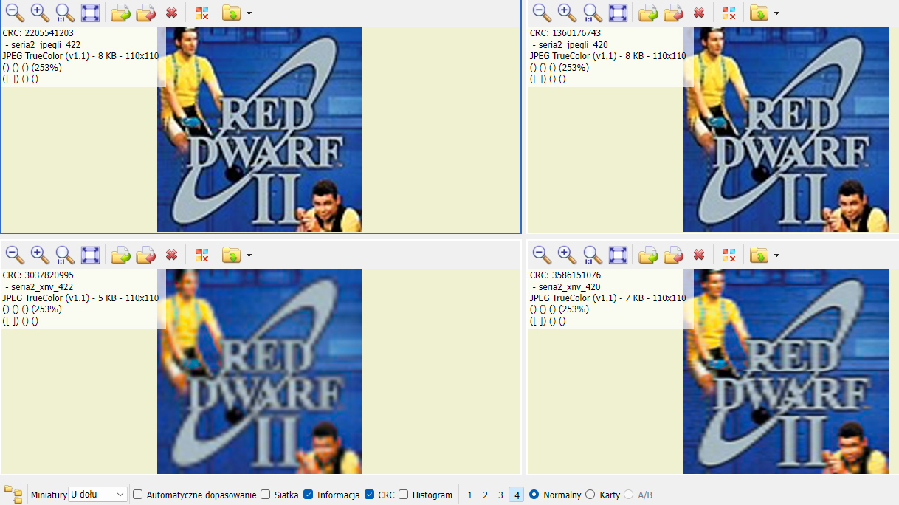The image size is (899, 505).
Task: Click colored-grid clear icon in seria2_xnv_420 pane
Action: (x=728, y=255)
